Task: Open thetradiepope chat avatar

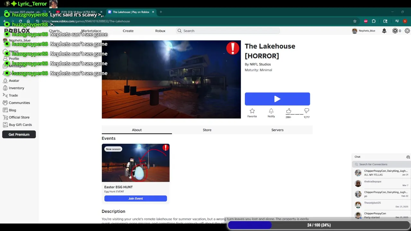Action: 358,184
